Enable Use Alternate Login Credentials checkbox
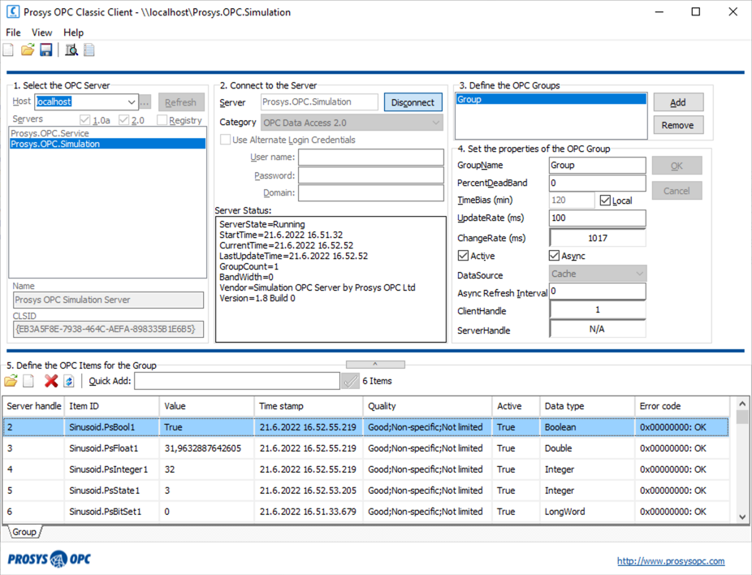The width and height of the screenshot is (752, 575). [225, 140]
